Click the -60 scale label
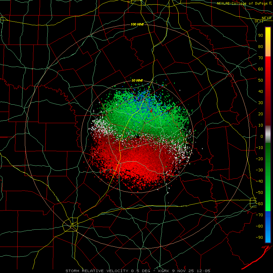Viewport: 273px width, 273px height. coord(259,204)
